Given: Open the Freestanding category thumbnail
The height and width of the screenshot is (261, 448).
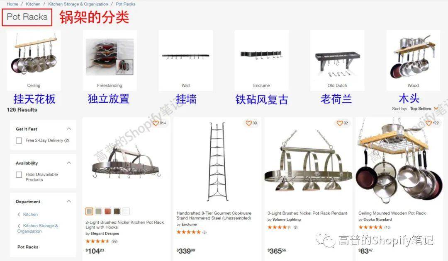Looking at the screenshot, I should point(110,57).
